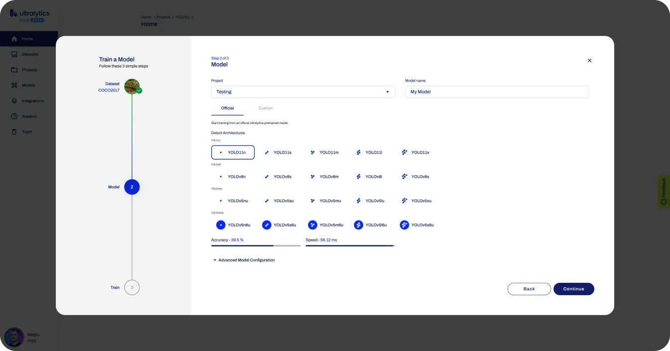Select the YOLOv8s model
Screen dimensions: 670x351
(x=278, y=177)
